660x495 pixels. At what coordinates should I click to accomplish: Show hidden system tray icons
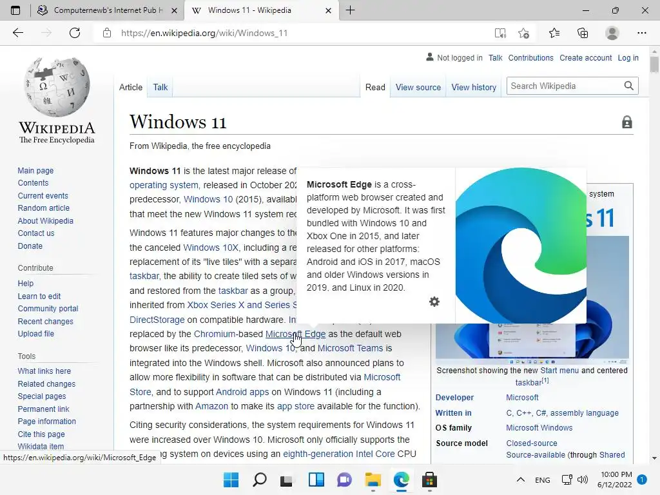click(521, 480)
